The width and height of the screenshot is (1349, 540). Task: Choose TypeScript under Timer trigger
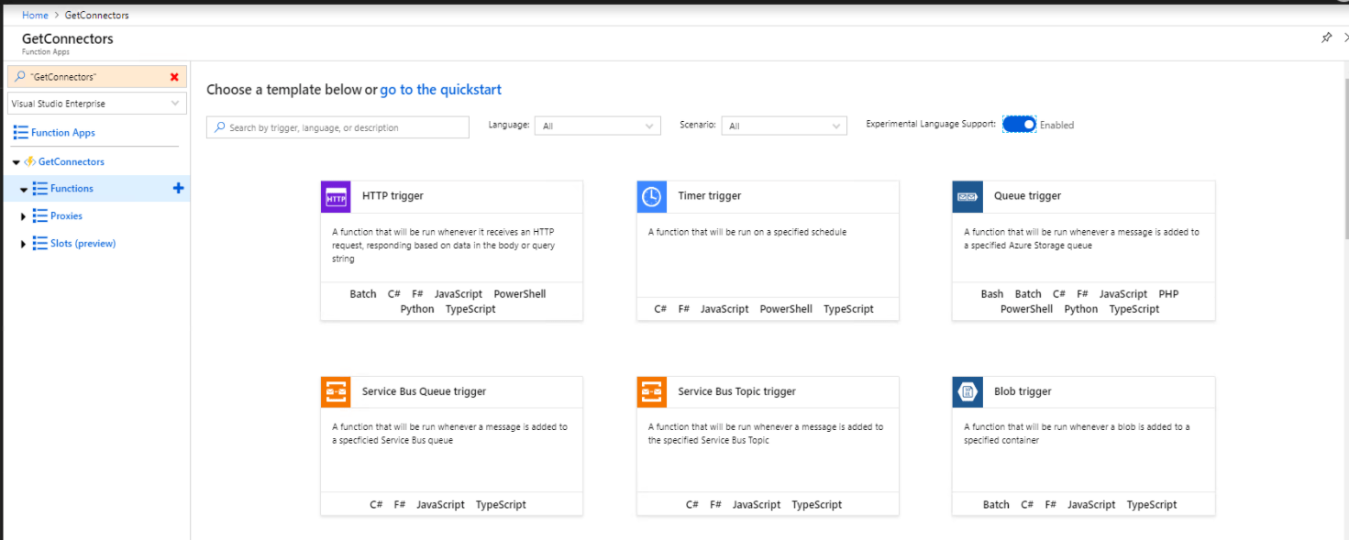(848, 309)
